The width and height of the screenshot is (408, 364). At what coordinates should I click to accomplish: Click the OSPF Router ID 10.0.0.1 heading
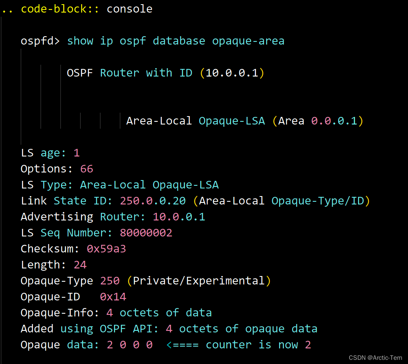(x=165, y=73)
